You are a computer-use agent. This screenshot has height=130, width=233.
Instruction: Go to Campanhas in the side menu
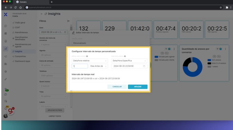(x=20, y=56)
